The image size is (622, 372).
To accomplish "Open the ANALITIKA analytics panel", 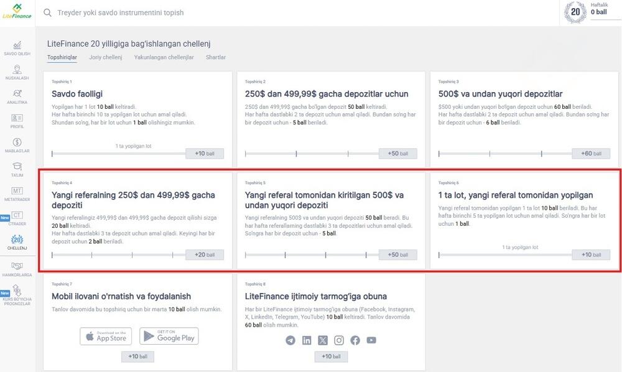I will 17,96.
